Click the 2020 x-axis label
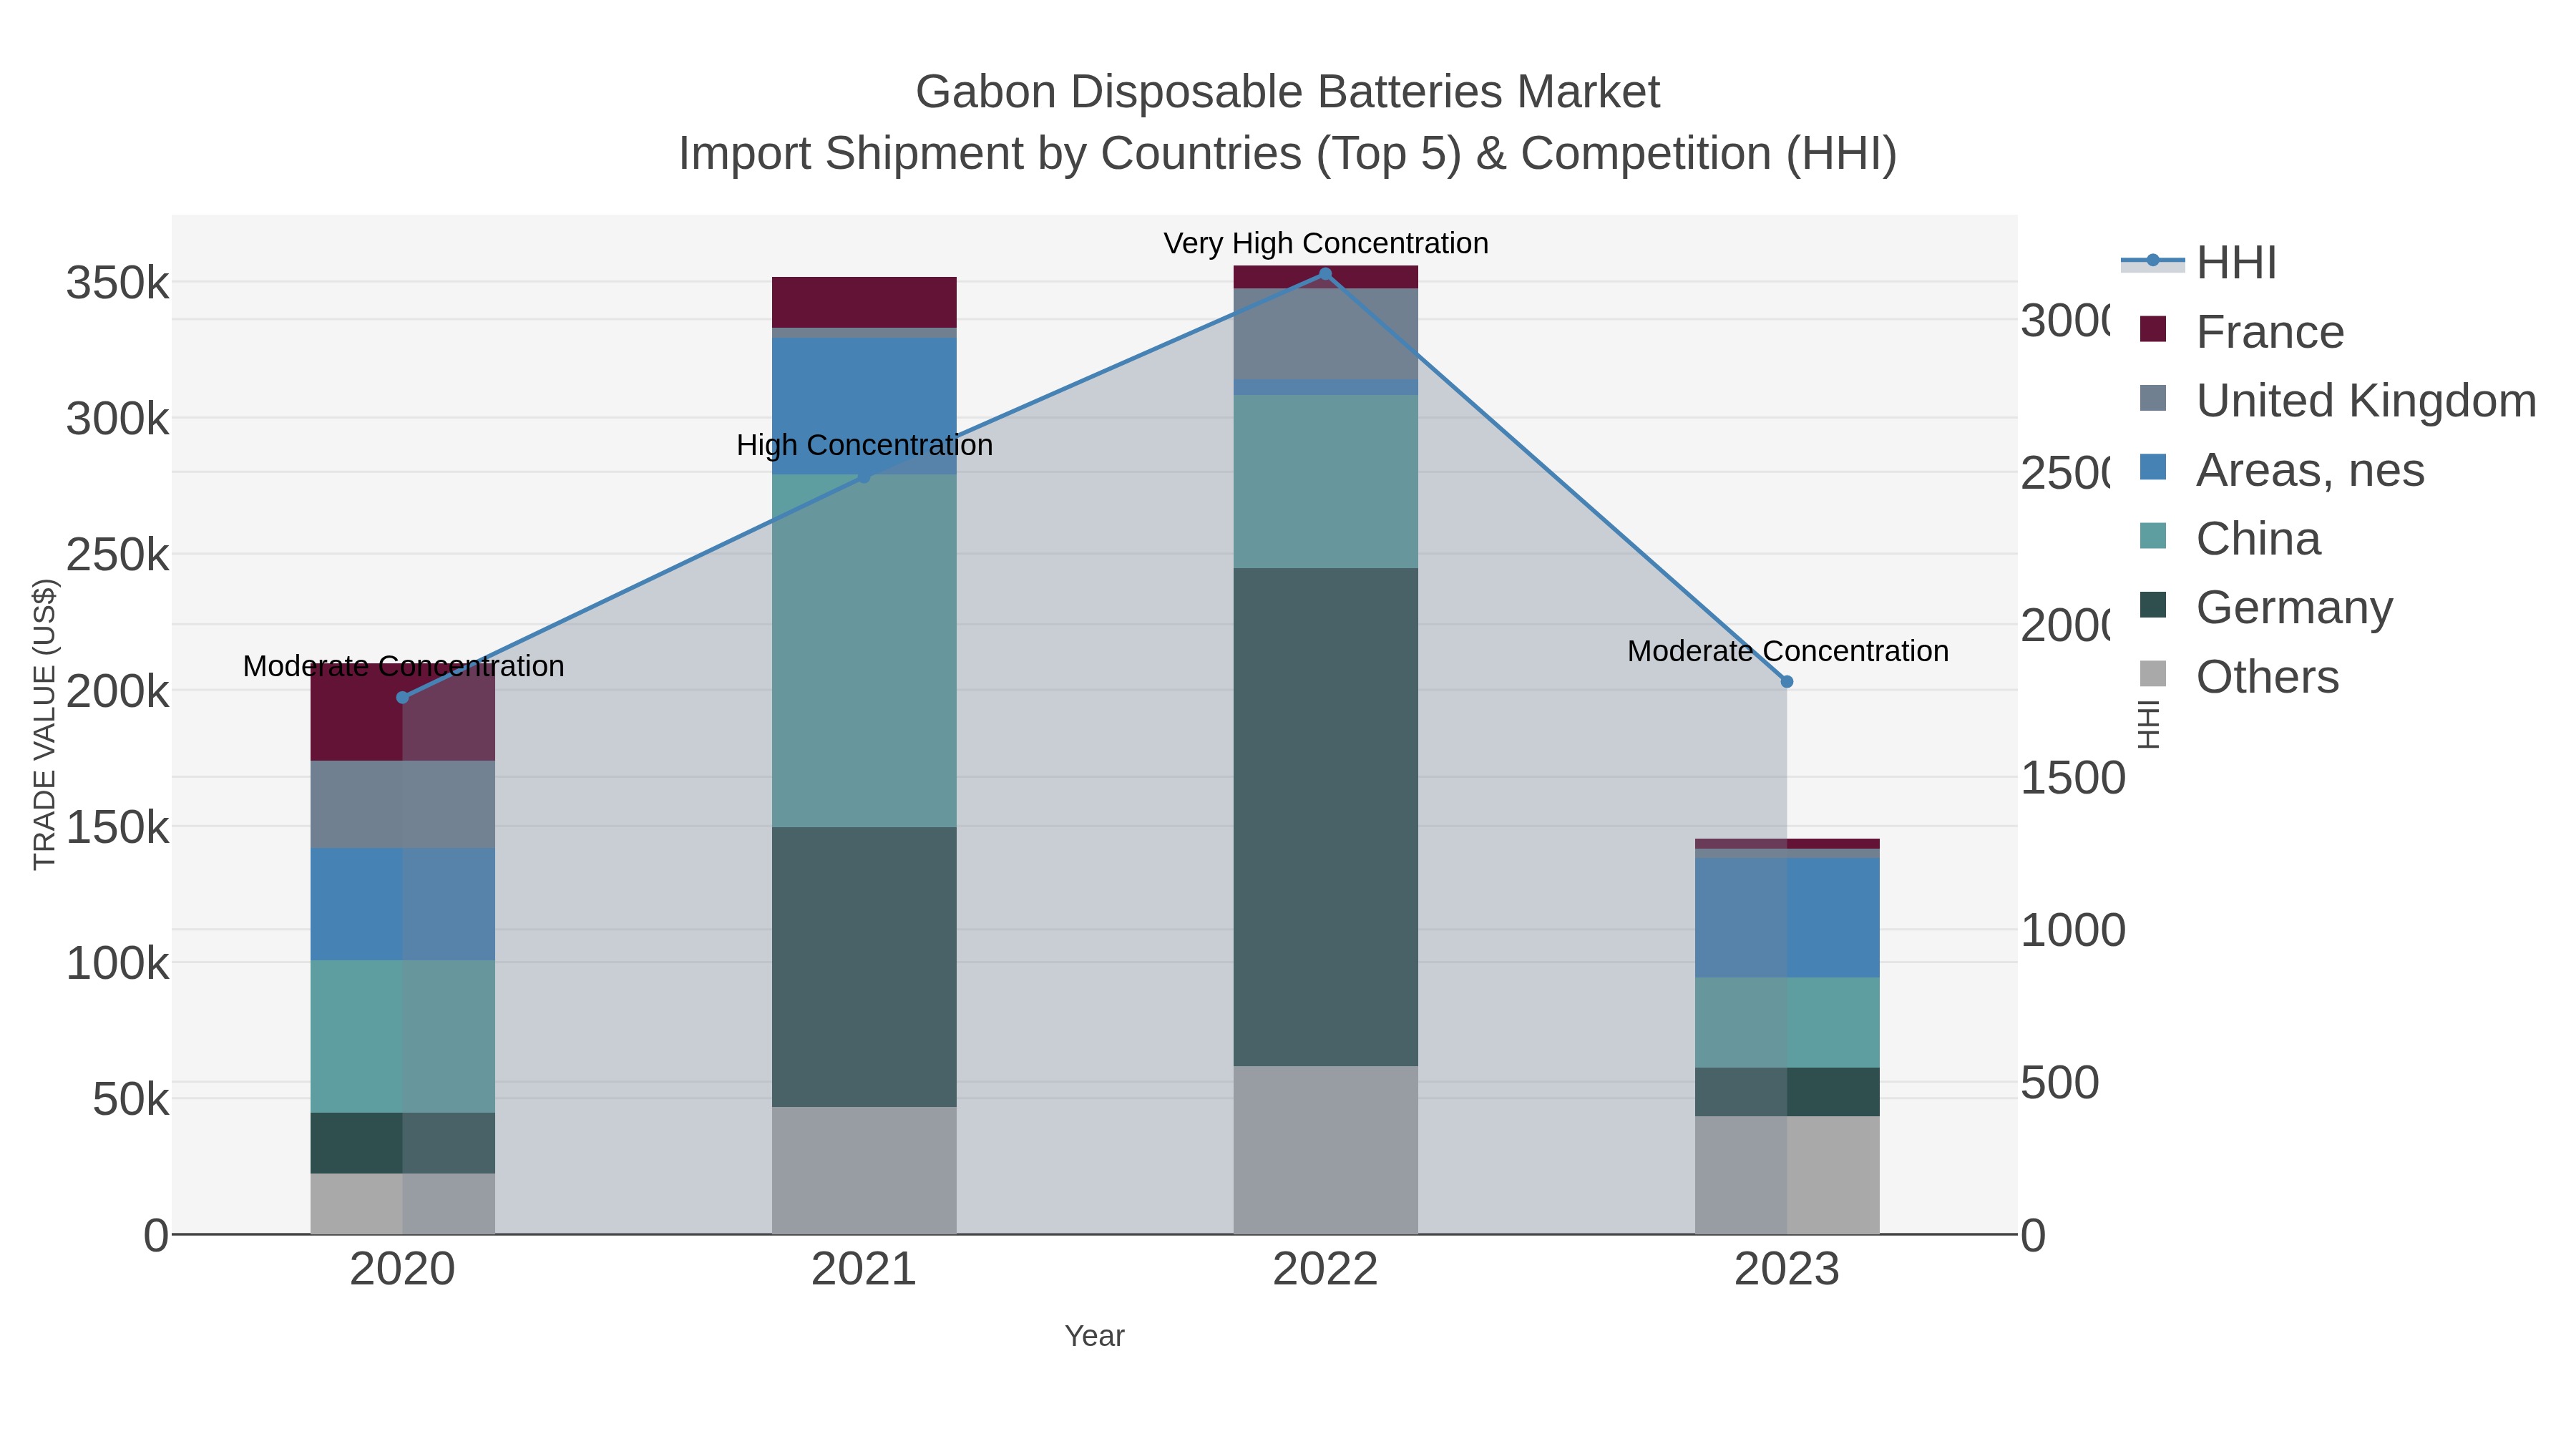 403,1270
